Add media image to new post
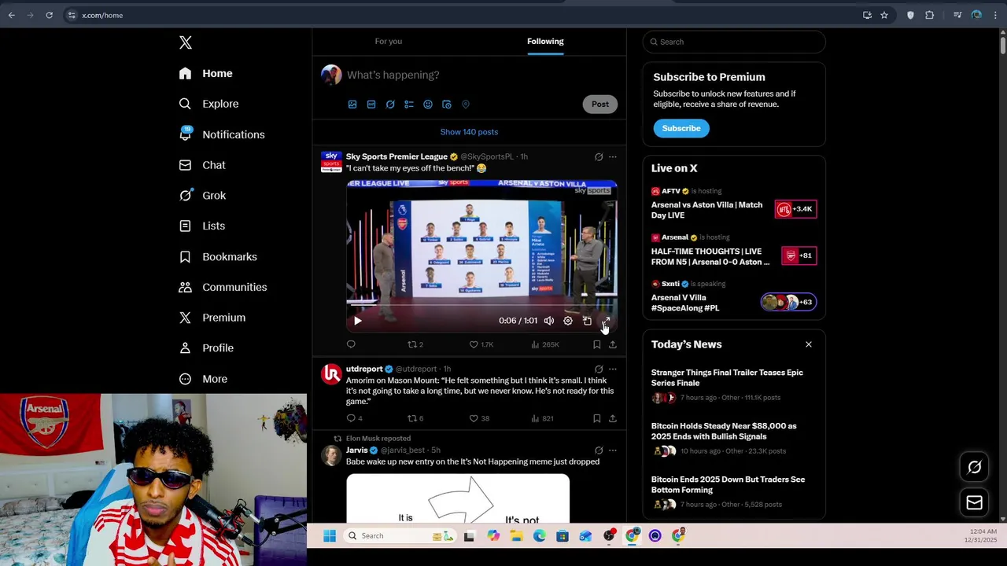1007x566 pixels. point(352,104)
